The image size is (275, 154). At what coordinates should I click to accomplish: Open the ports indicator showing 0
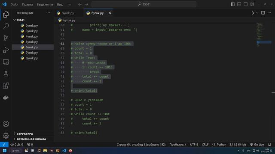pos(30,145)
